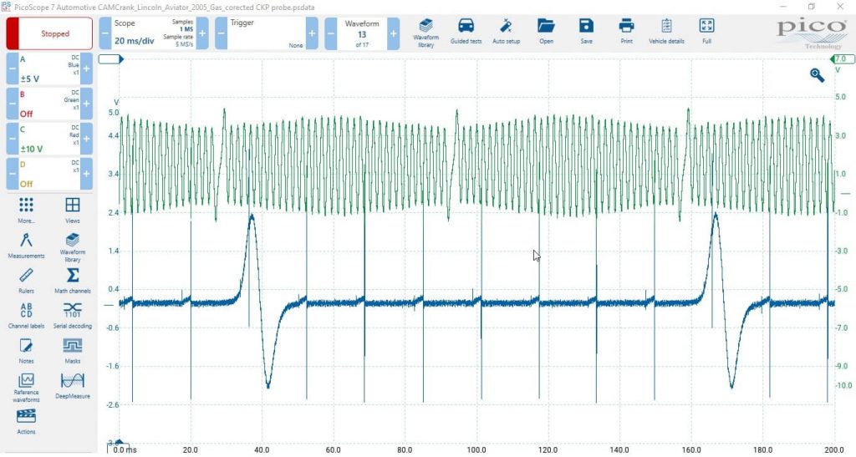Image resolution: width=856 pixels, height=457 pixels.
Task: Toggle the Stopped capture button
Action: click(x=49, y=34)
